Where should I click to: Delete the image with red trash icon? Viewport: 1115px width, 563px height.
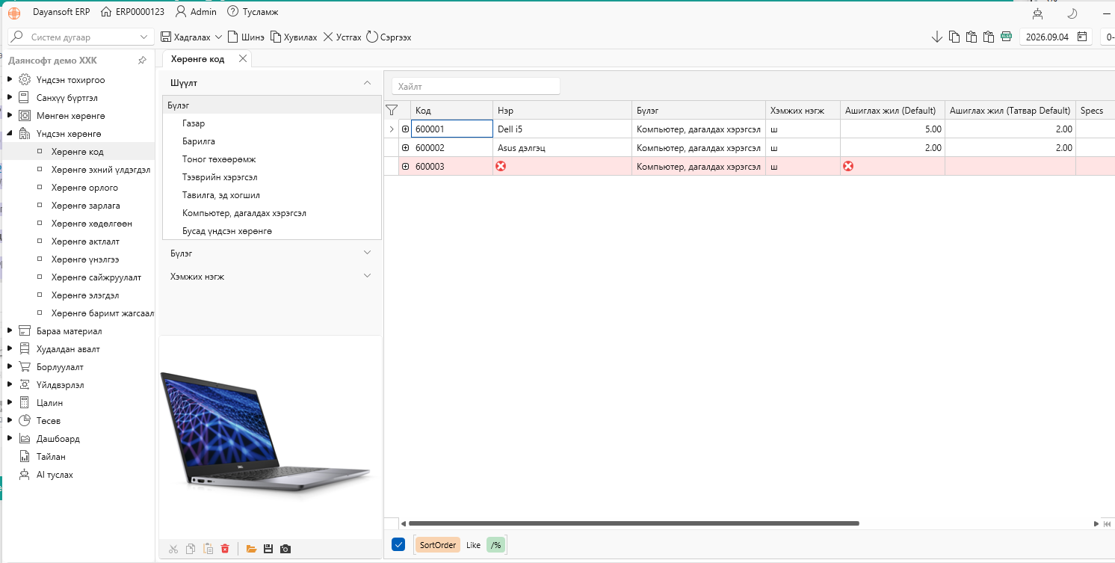(x=225, y=549)
